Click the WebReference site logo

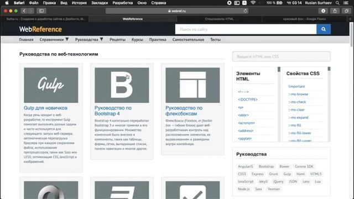40,29
